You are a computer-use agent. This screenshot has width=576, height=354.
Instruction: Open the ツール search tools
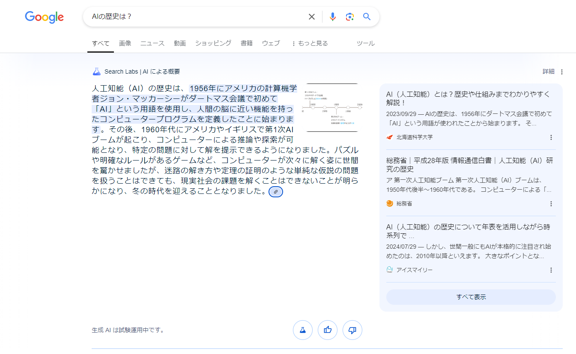point(366,43)
